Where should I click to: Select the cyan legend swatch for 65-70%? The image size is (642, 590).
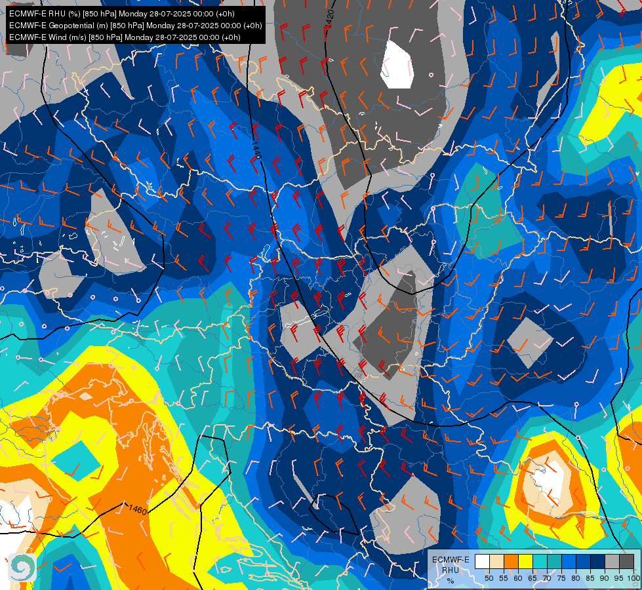tap(540, 562)
